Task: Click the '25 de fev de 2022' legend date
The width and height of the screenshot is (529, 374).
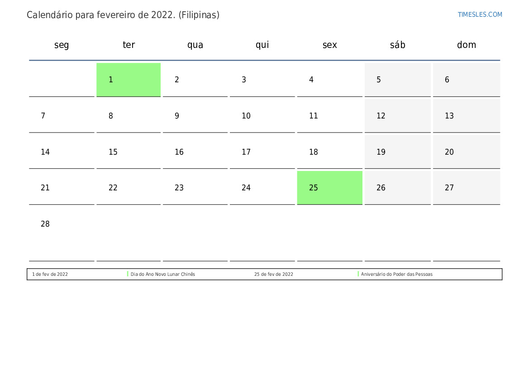Action: (x=273, y=275)
